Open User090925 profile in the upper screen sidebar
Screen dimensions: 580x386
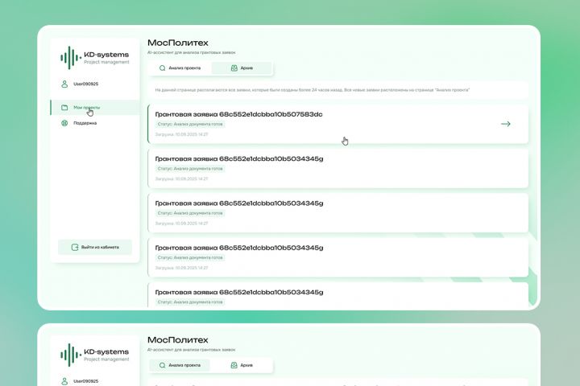[80, 84]
